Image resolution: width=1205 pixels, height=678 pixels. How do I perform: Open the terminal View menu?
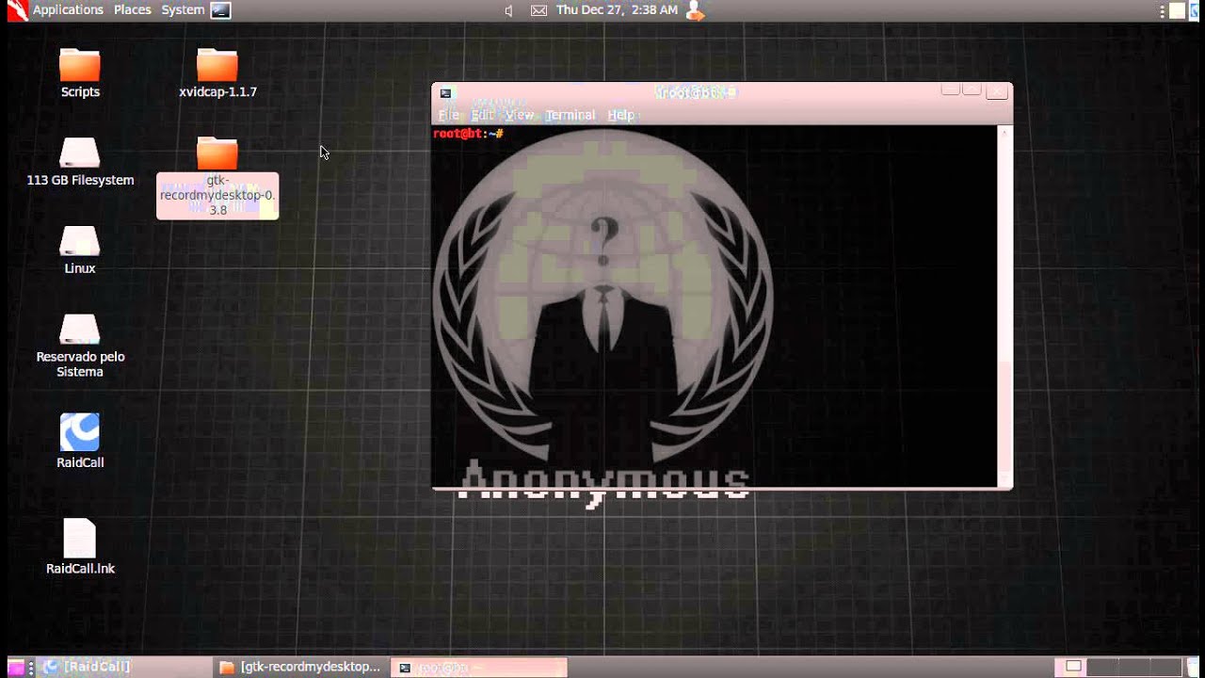(519, 115)
